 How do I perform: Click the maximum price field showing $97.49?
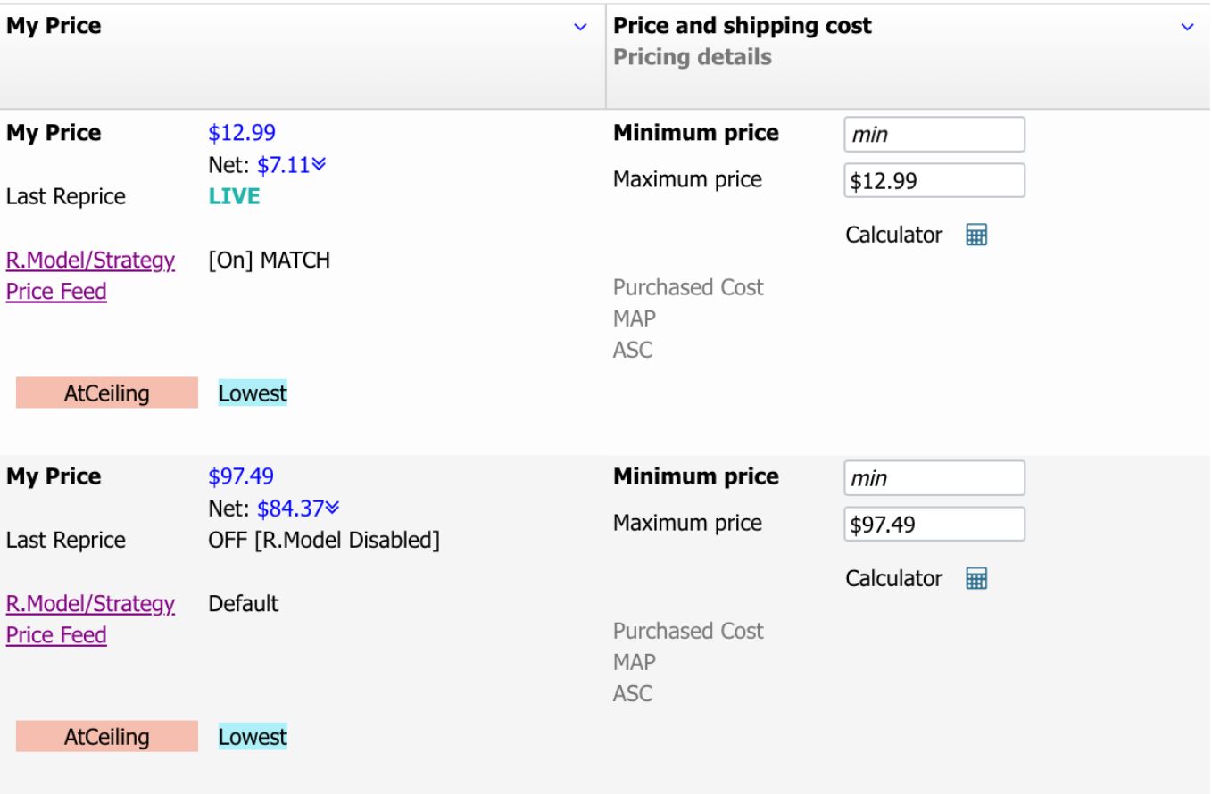[934, 525]
